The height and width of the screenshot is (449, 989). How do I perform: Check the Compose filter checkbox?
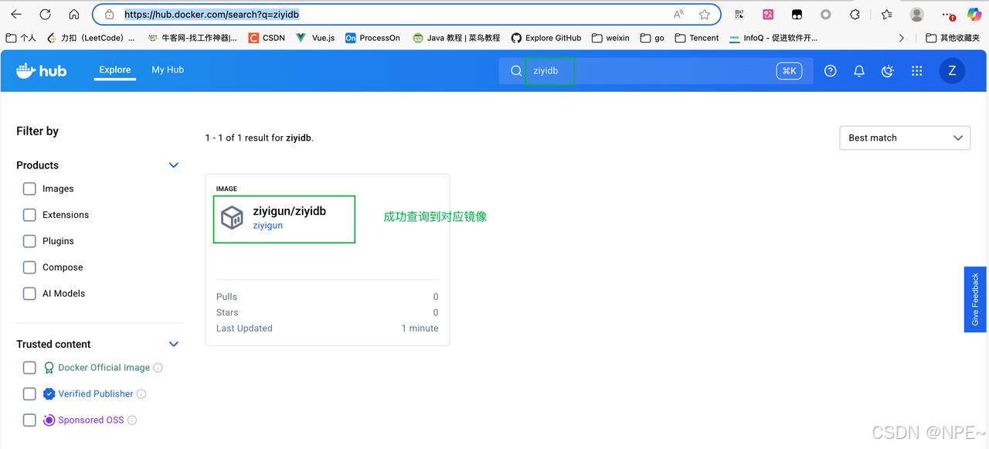tap(29, 267)
